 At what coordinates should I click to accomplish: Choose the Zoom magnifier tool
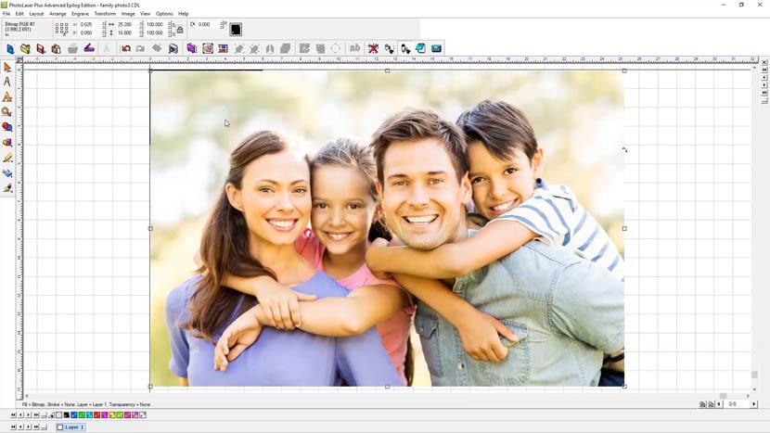tap(7, 112)
